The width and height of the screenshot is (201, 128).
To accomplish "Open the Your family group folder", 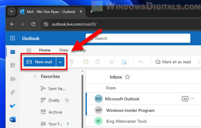I will click(54, 124).
